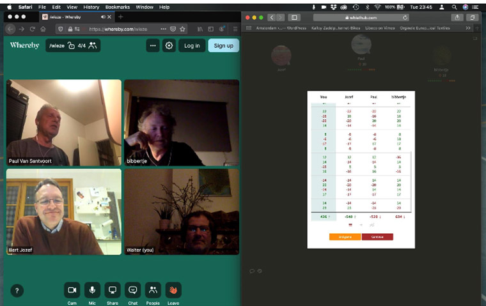
Task: Expand hidden Safari bookmarks chevron
Action: [467, 28]
